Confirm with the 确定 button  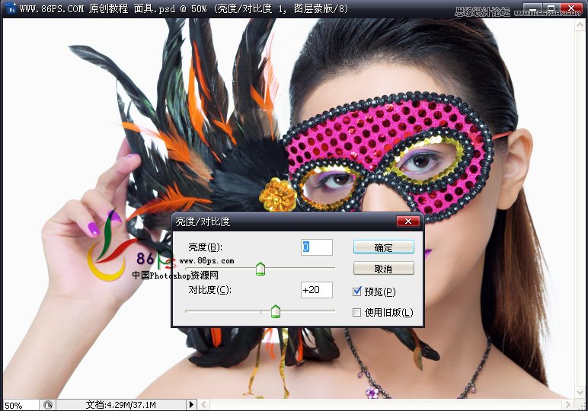click(x=384, y=247)
